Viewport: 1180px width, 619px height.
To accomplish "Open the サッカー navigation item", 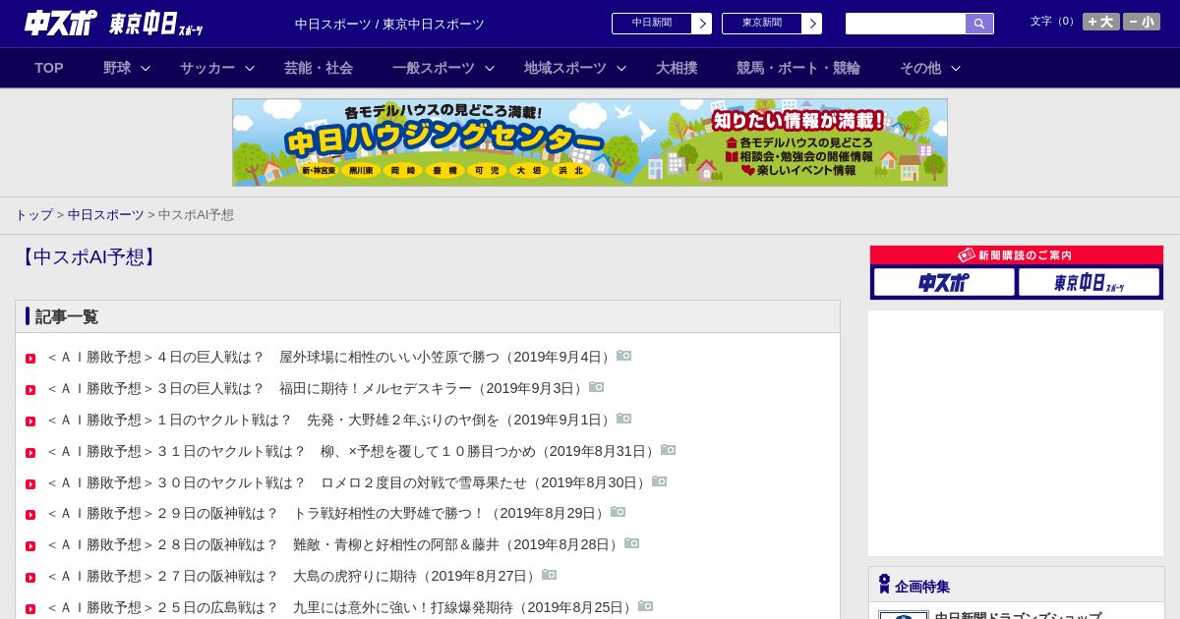I will pos(207,68).
